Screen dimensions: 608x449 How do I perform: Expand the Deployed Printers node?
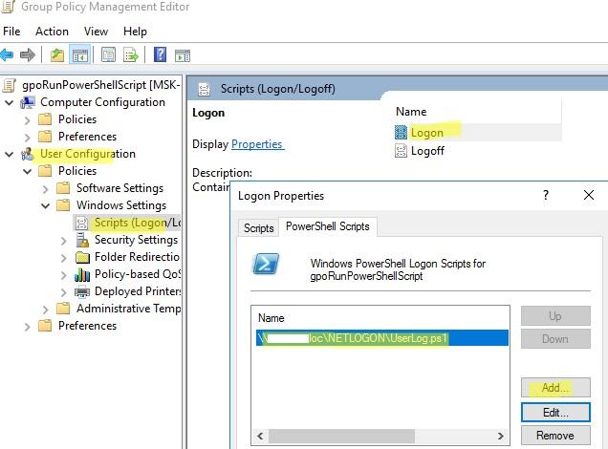pos(64,292)
